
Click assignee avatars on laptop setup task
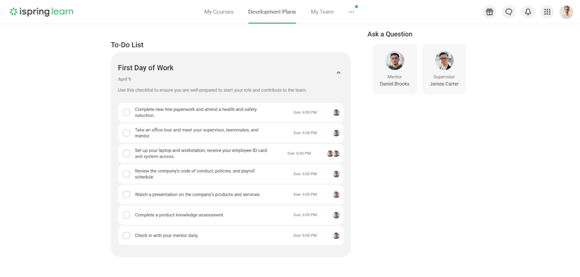point(333,153)
